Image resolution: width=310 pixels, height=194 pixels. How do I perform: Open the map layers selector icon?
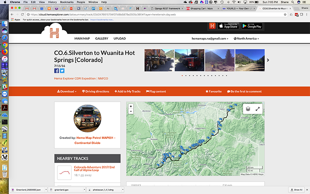pos(248,109)
